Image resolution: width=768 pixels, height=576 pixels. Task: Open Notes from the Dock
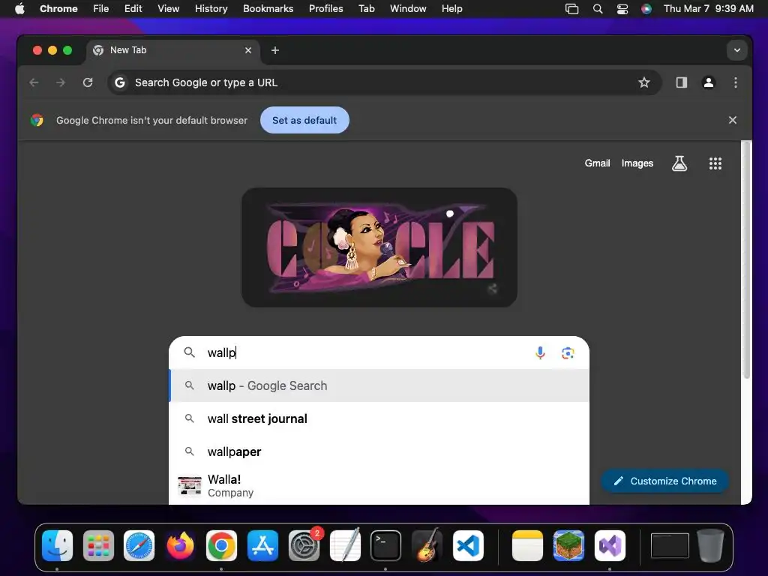pyautogui.click(x=527, y=546)
